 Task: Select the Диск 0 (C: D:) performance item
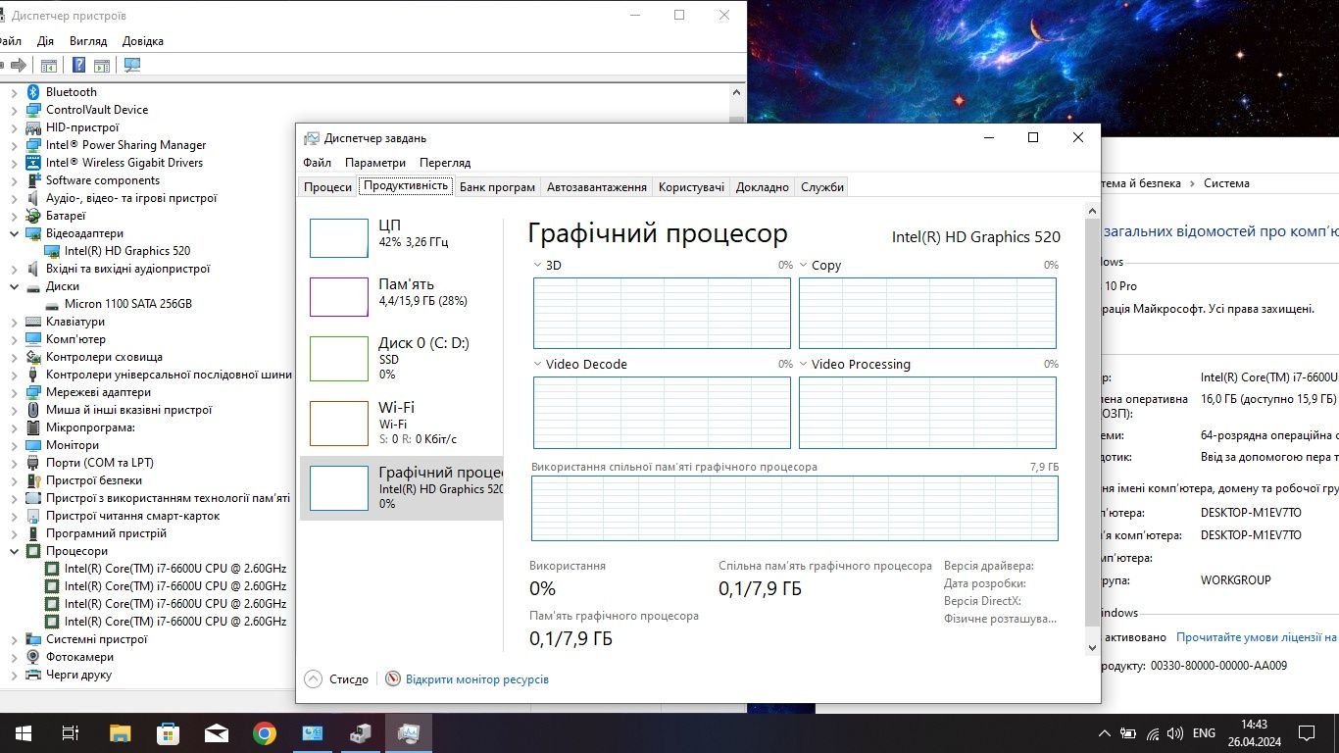point(402,358)
